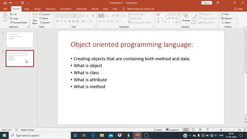Click the Sign in button
Viewport: 247px width, 139px height.
click(206, 3)
